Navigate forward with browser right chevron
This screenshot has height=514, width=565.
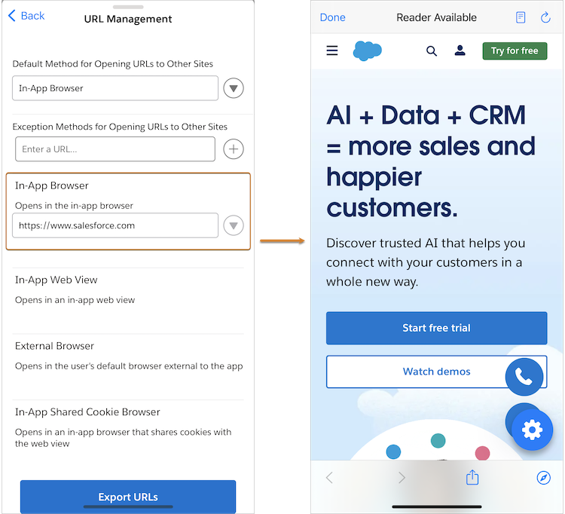pos(402,478)
